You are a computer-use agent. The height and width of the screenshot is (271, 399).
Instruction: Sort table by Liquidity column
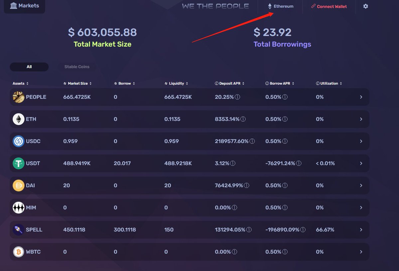coord(176,83)
